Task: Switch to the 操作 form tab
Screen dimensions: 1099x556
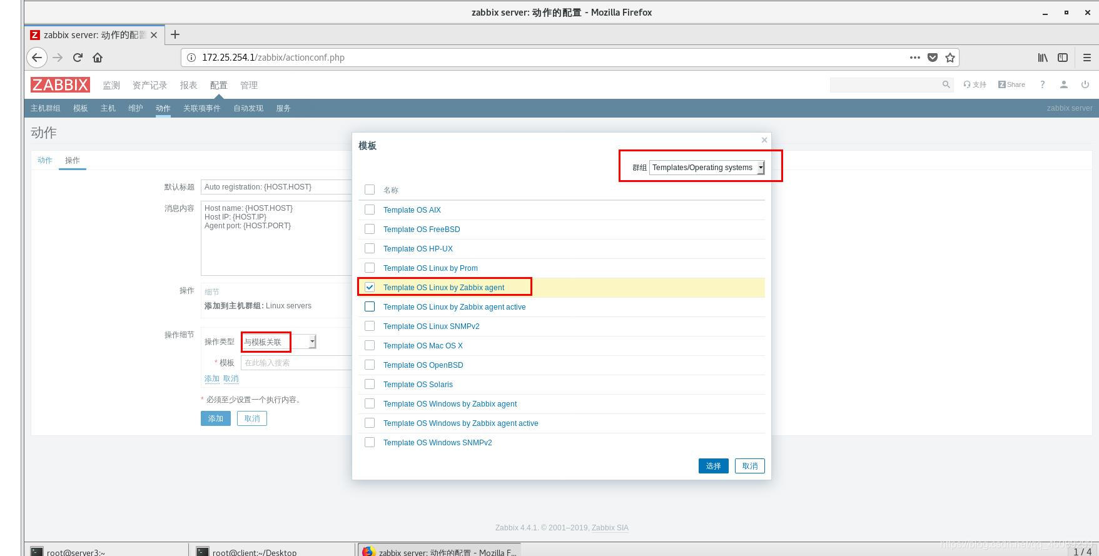Action: pyautogui.click(x=73, y=160)
